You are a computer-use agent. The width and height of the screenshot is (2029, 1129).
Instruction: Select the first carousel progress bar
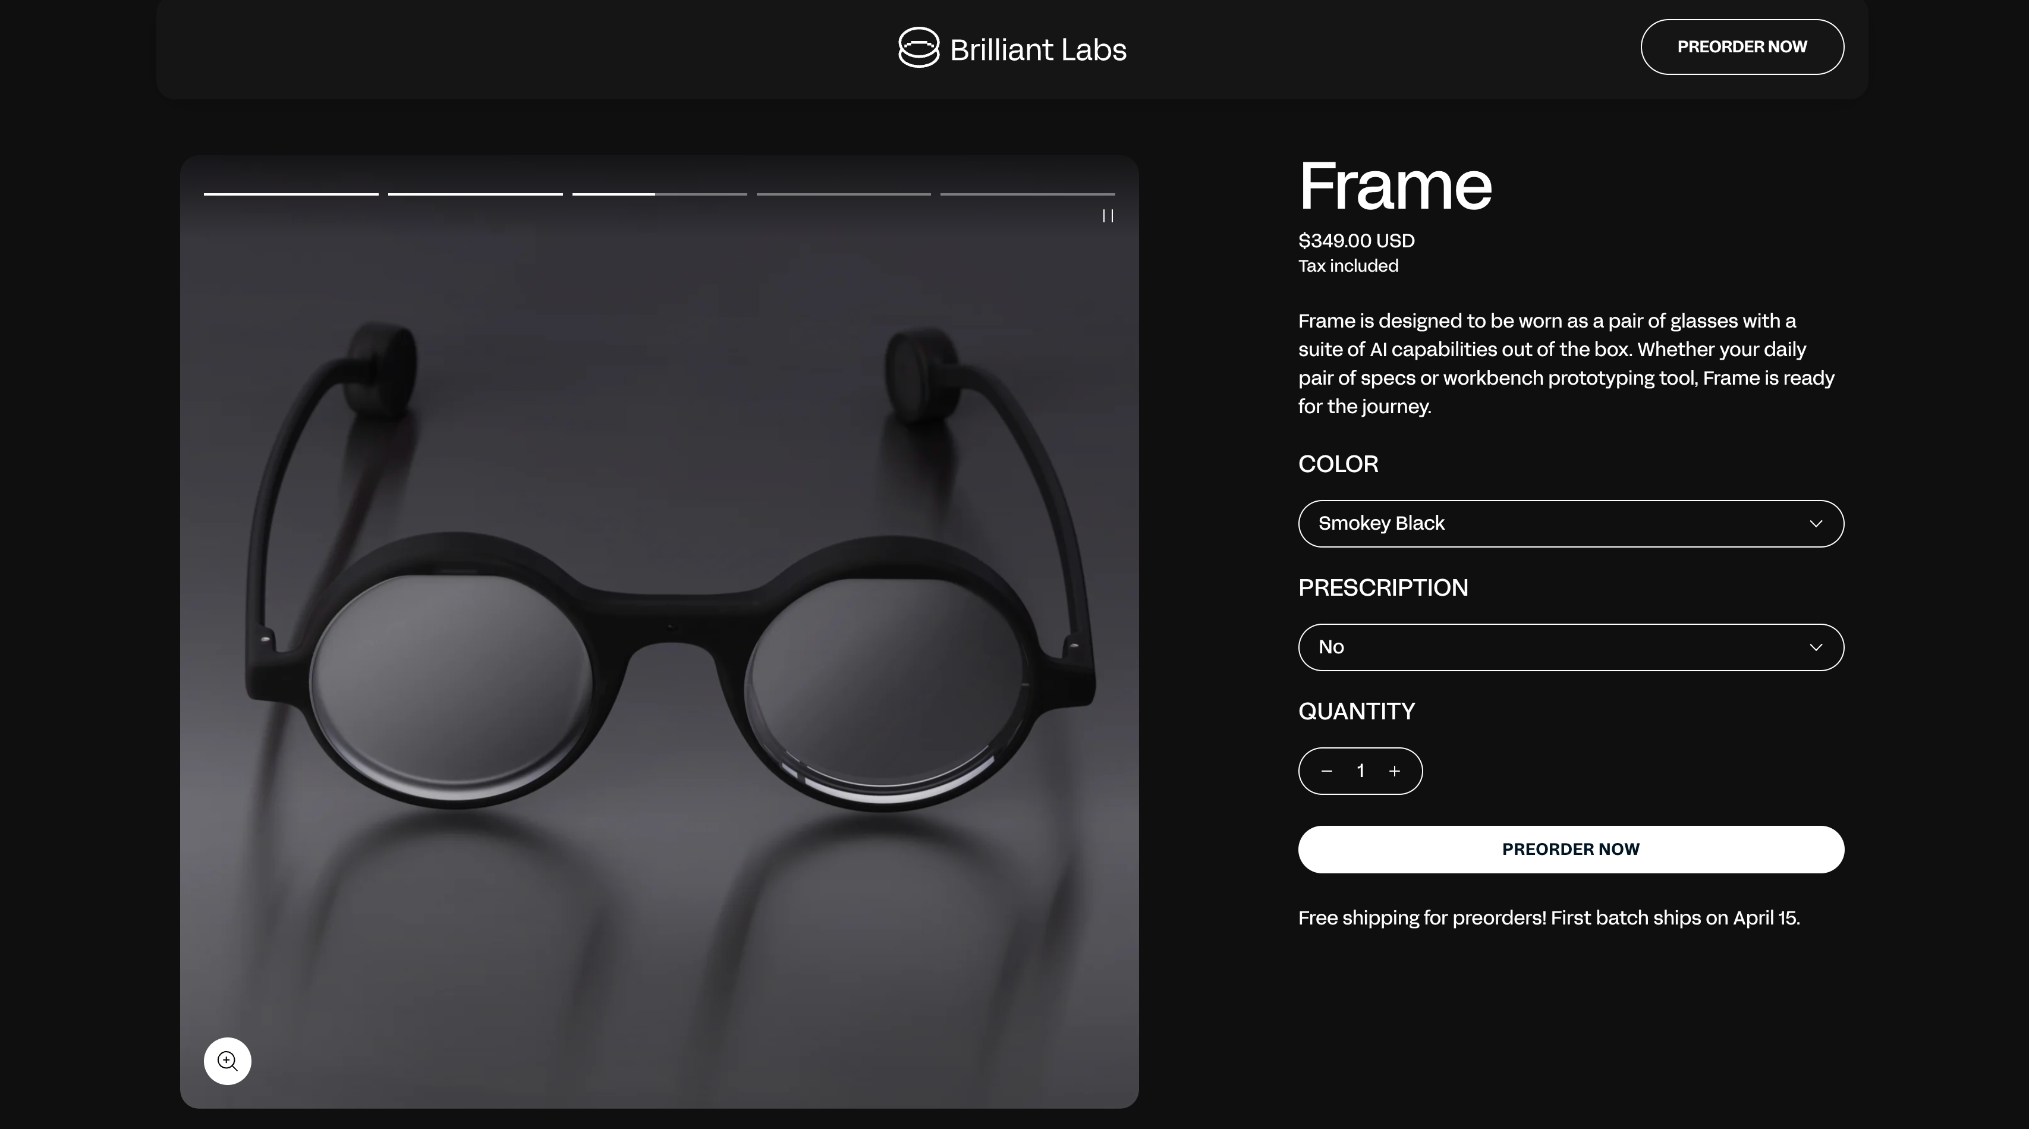291,193
